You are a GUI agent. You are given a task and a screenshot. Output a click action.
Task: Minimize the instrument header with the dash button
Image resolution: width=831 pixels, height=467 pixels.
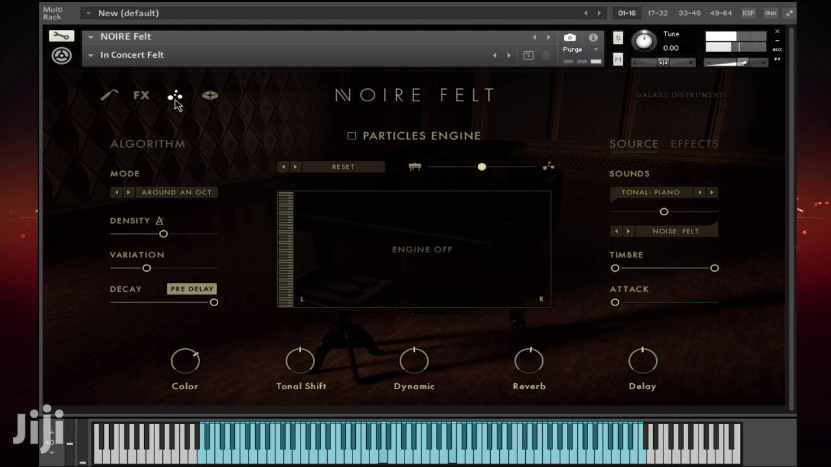point(777,40)
